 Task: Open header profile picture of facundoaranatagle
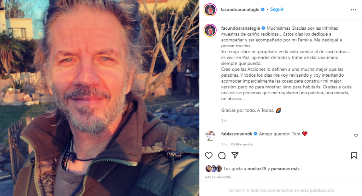point(210,10)
